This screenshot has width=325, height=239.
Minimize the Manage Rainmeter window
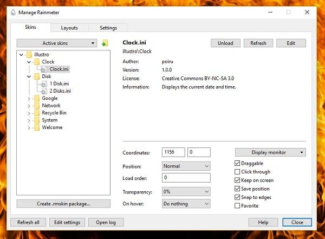tap(270, 12)
